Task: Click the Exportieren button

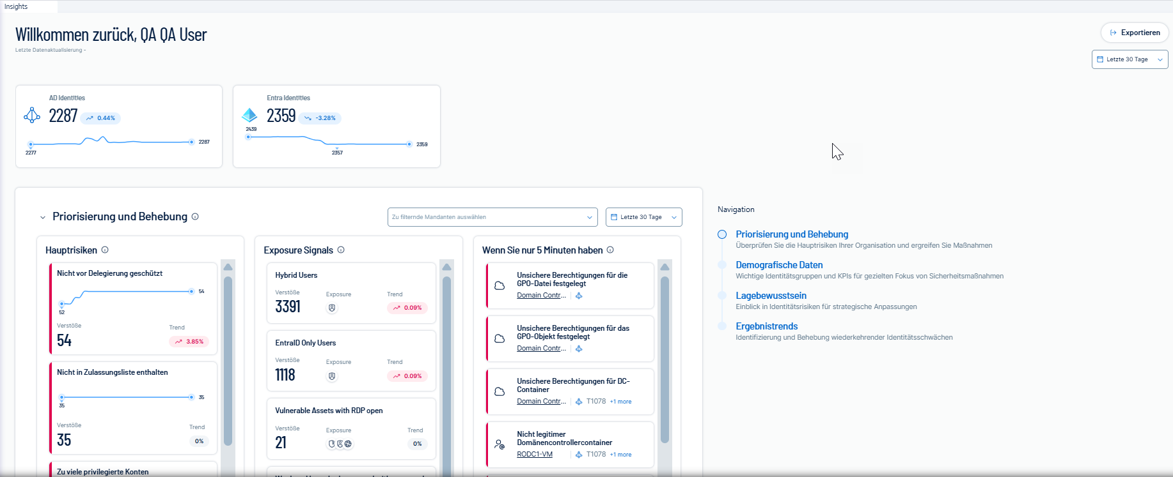Action: 1135,33
